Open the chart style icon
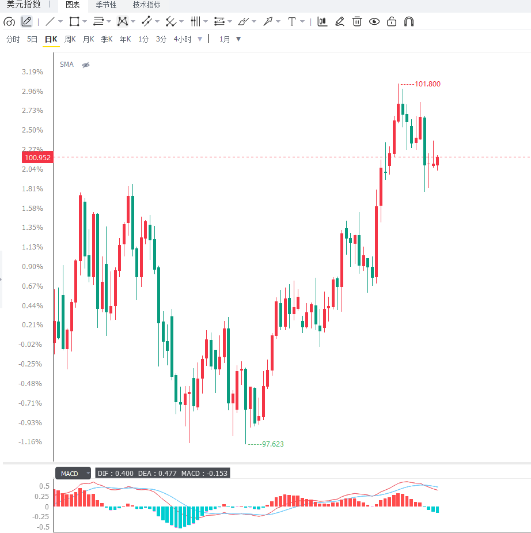 tap(322, 22)
